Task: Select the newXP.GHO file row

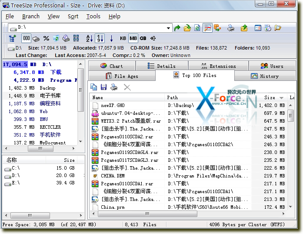Action: pos(189,105)
